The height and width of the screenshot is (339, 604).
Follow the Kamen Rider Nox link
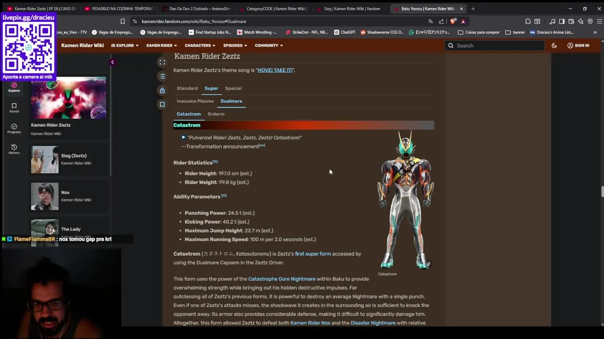pyautogui.click(x=310, y=323)
